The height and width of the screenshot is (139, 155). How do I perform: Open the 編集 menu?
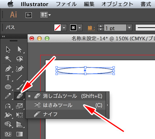[89, 4]
